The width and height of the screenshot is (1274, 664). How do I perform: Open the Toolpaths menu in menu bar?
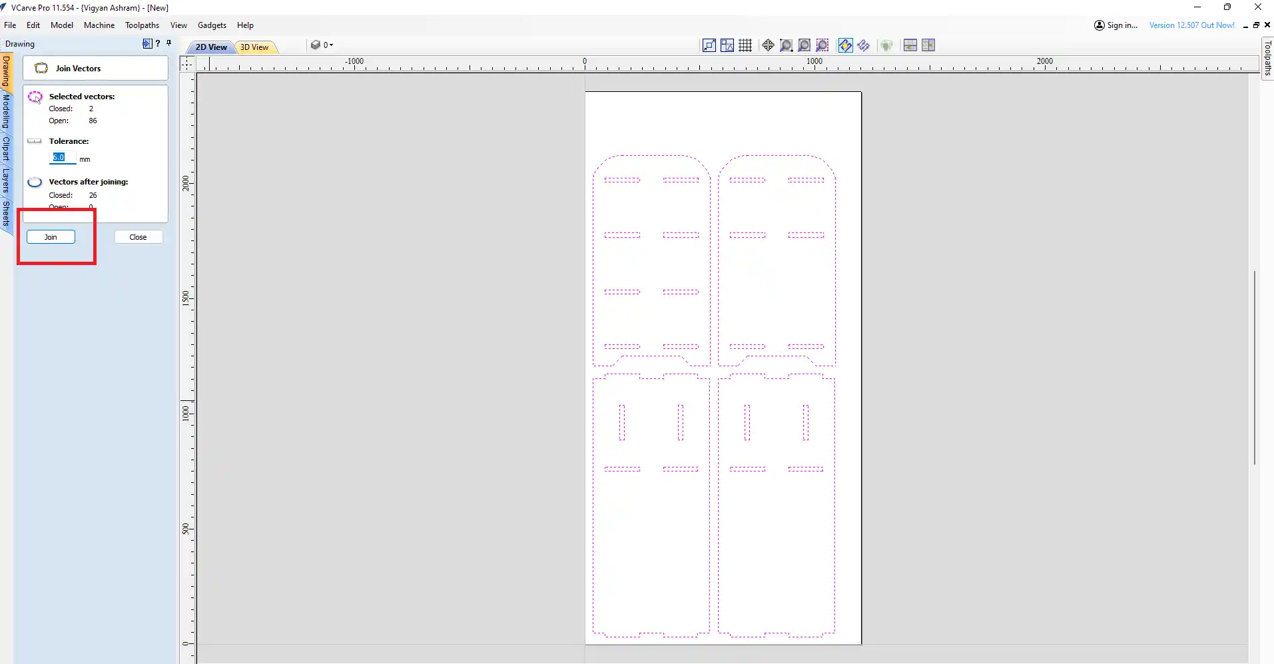[x=143, y=25]
